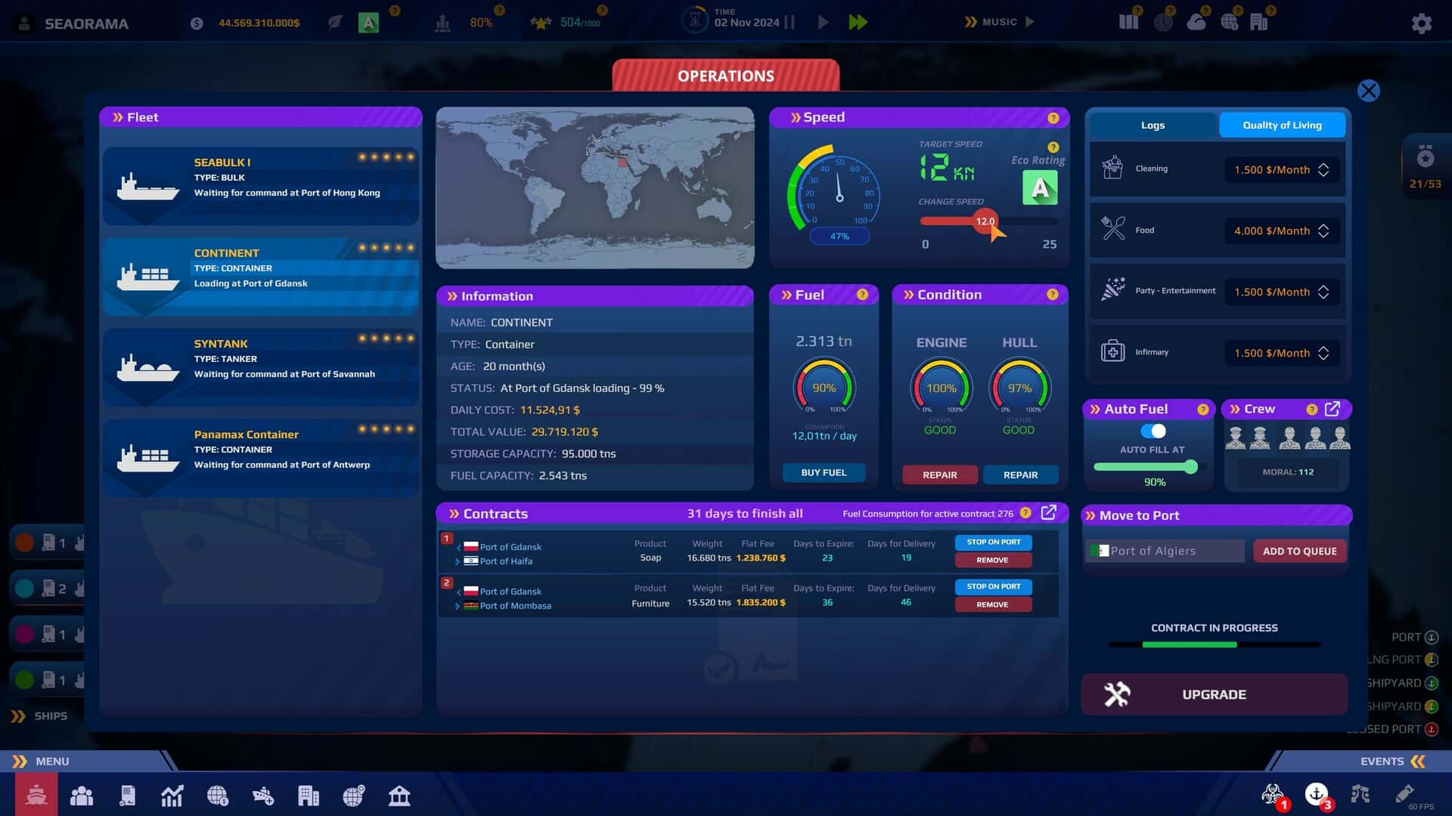This screenshot has width=1452, height=816.
Task: Fast forward the game speed
Action: pyautogui.click(x=858, y=22)
